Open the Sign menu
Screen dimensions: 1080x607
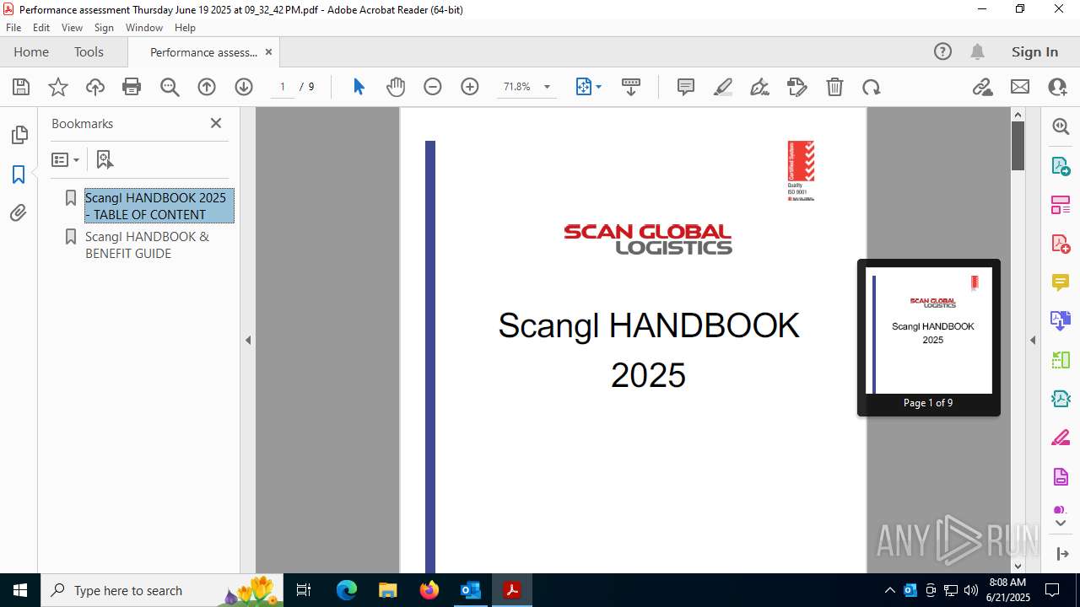coord(104,28)
